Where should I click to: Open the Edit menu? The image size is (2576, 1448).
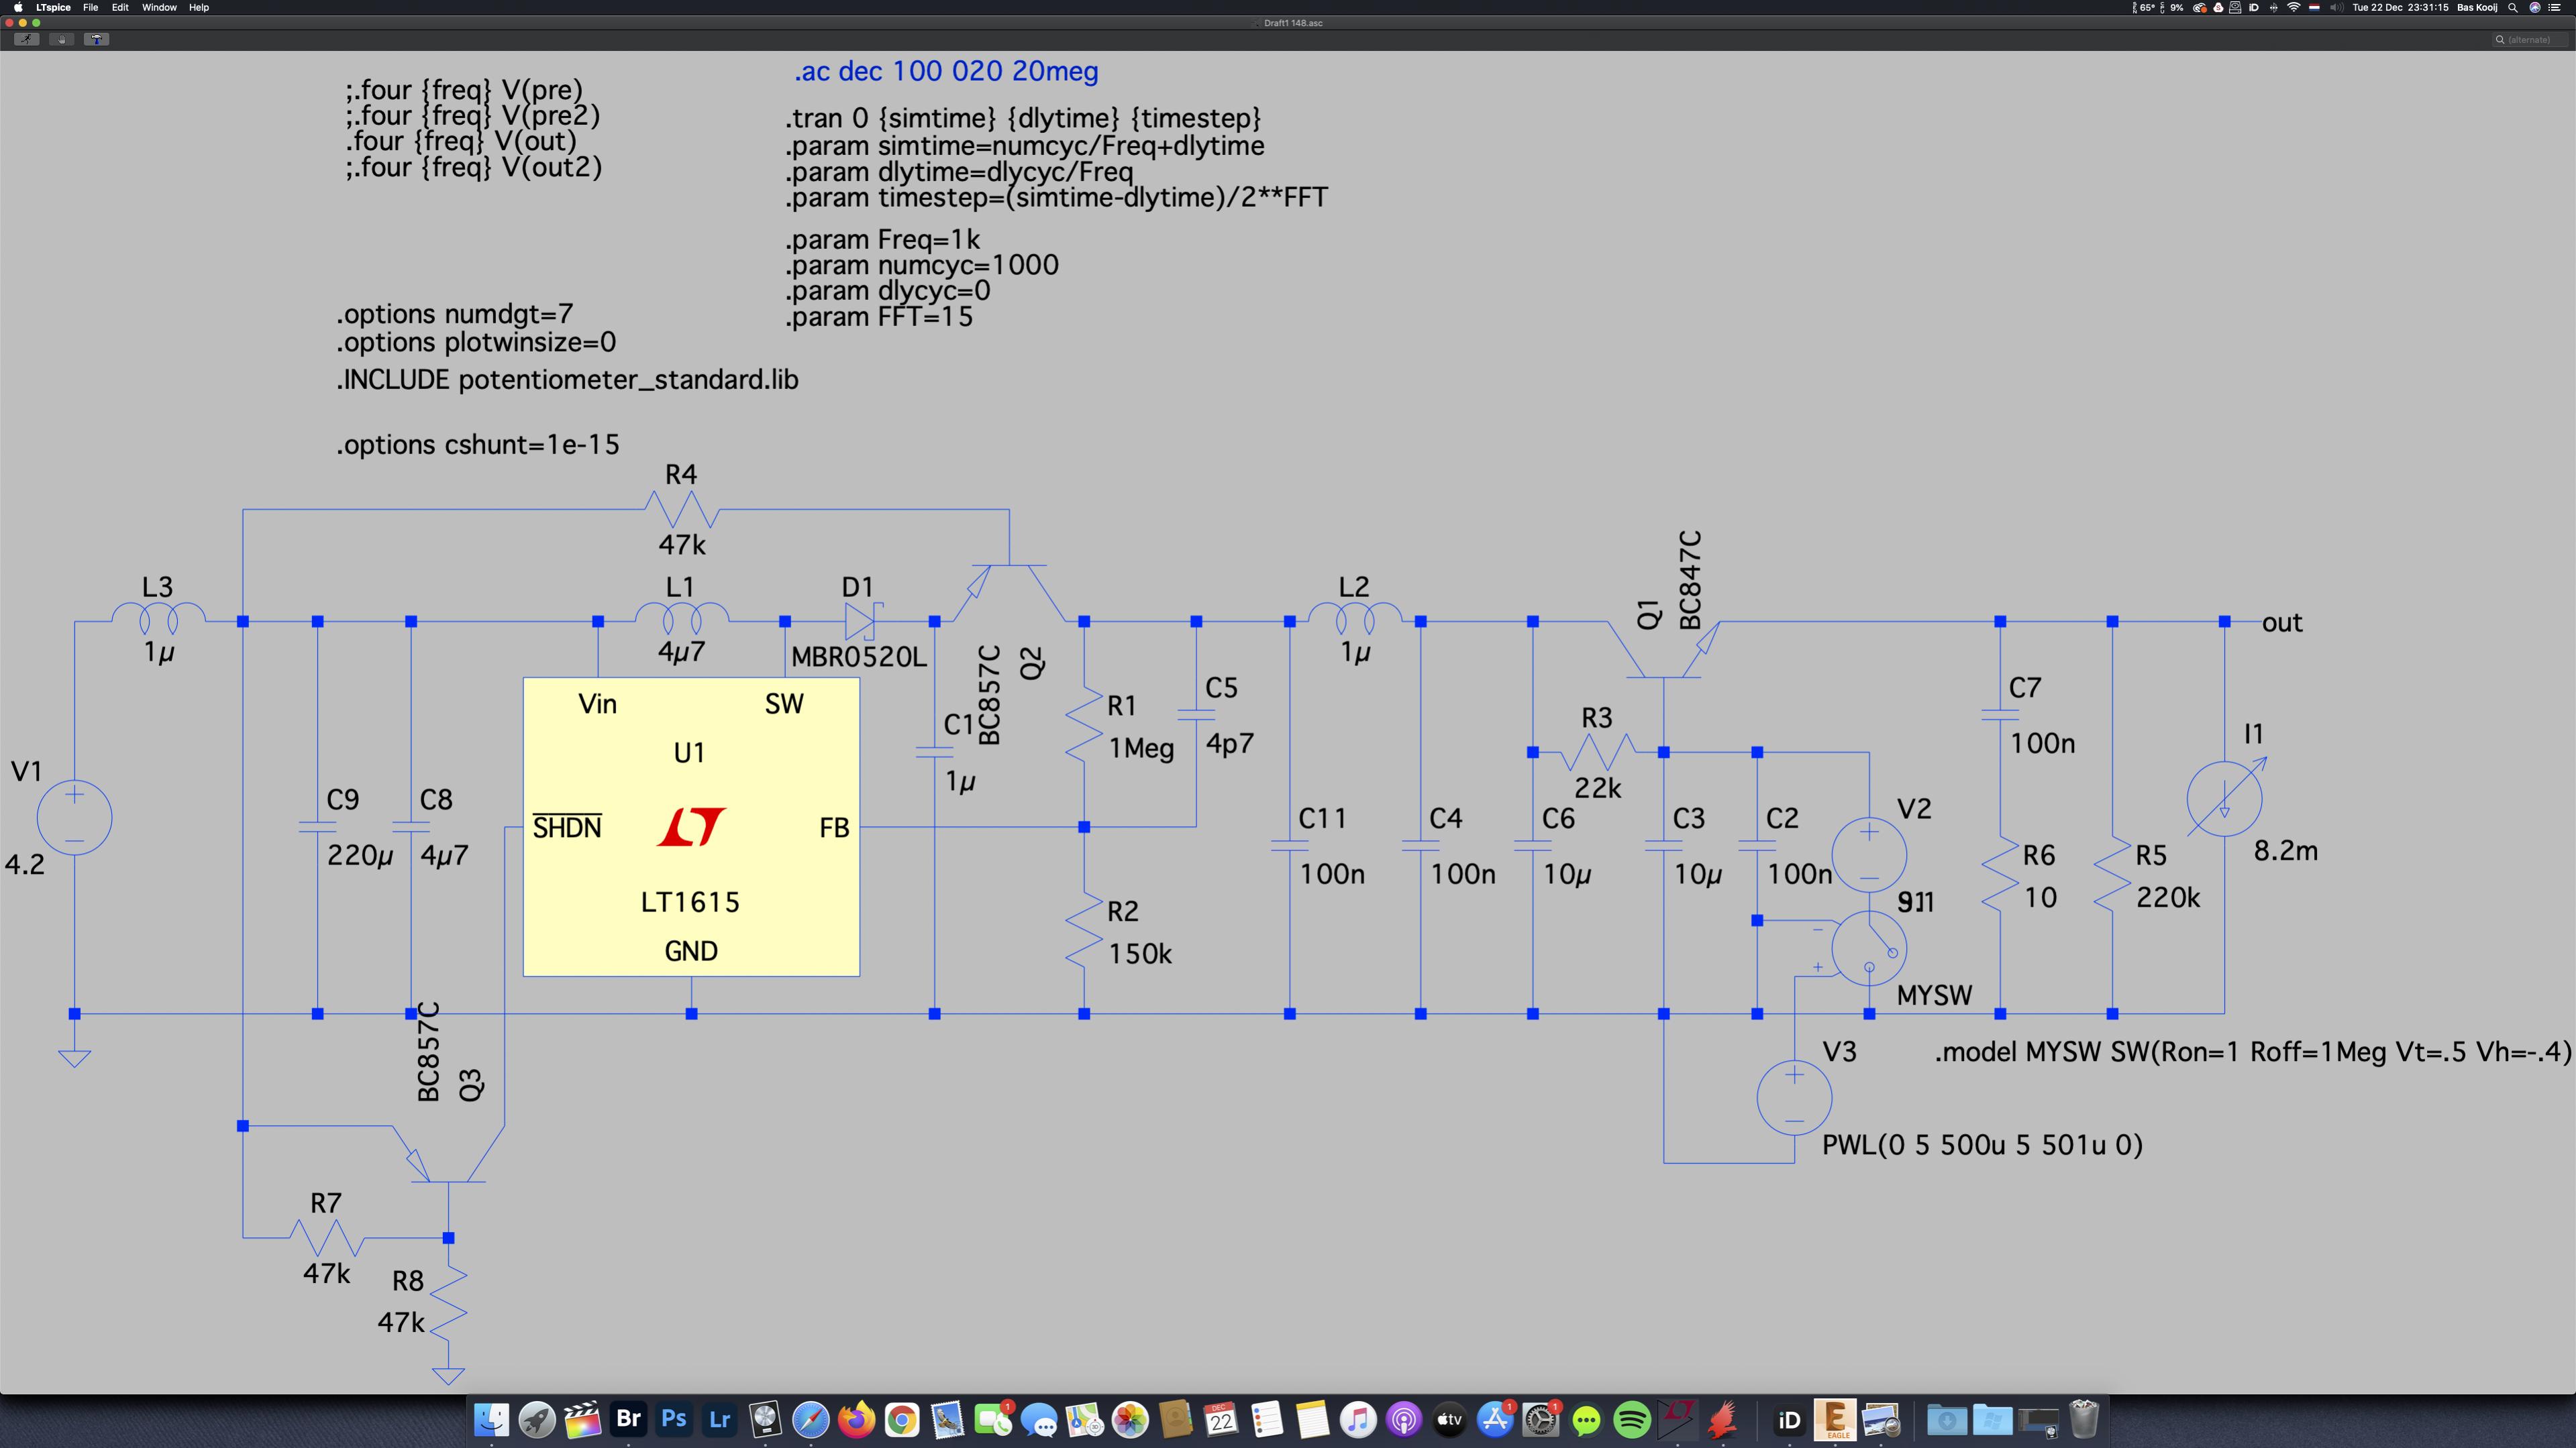[120, 7]
